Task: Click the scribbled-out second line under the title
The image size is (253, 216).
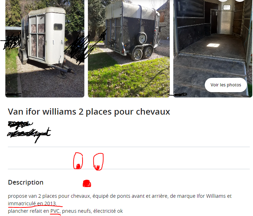Action: click(29, 134)
